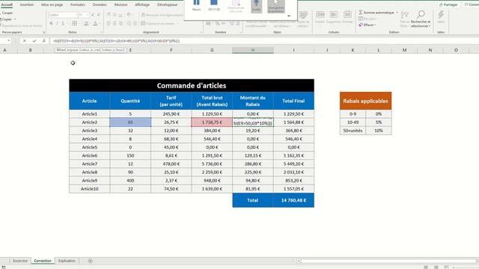Toggle the recorder audio microphone

[x=256, y=6]
